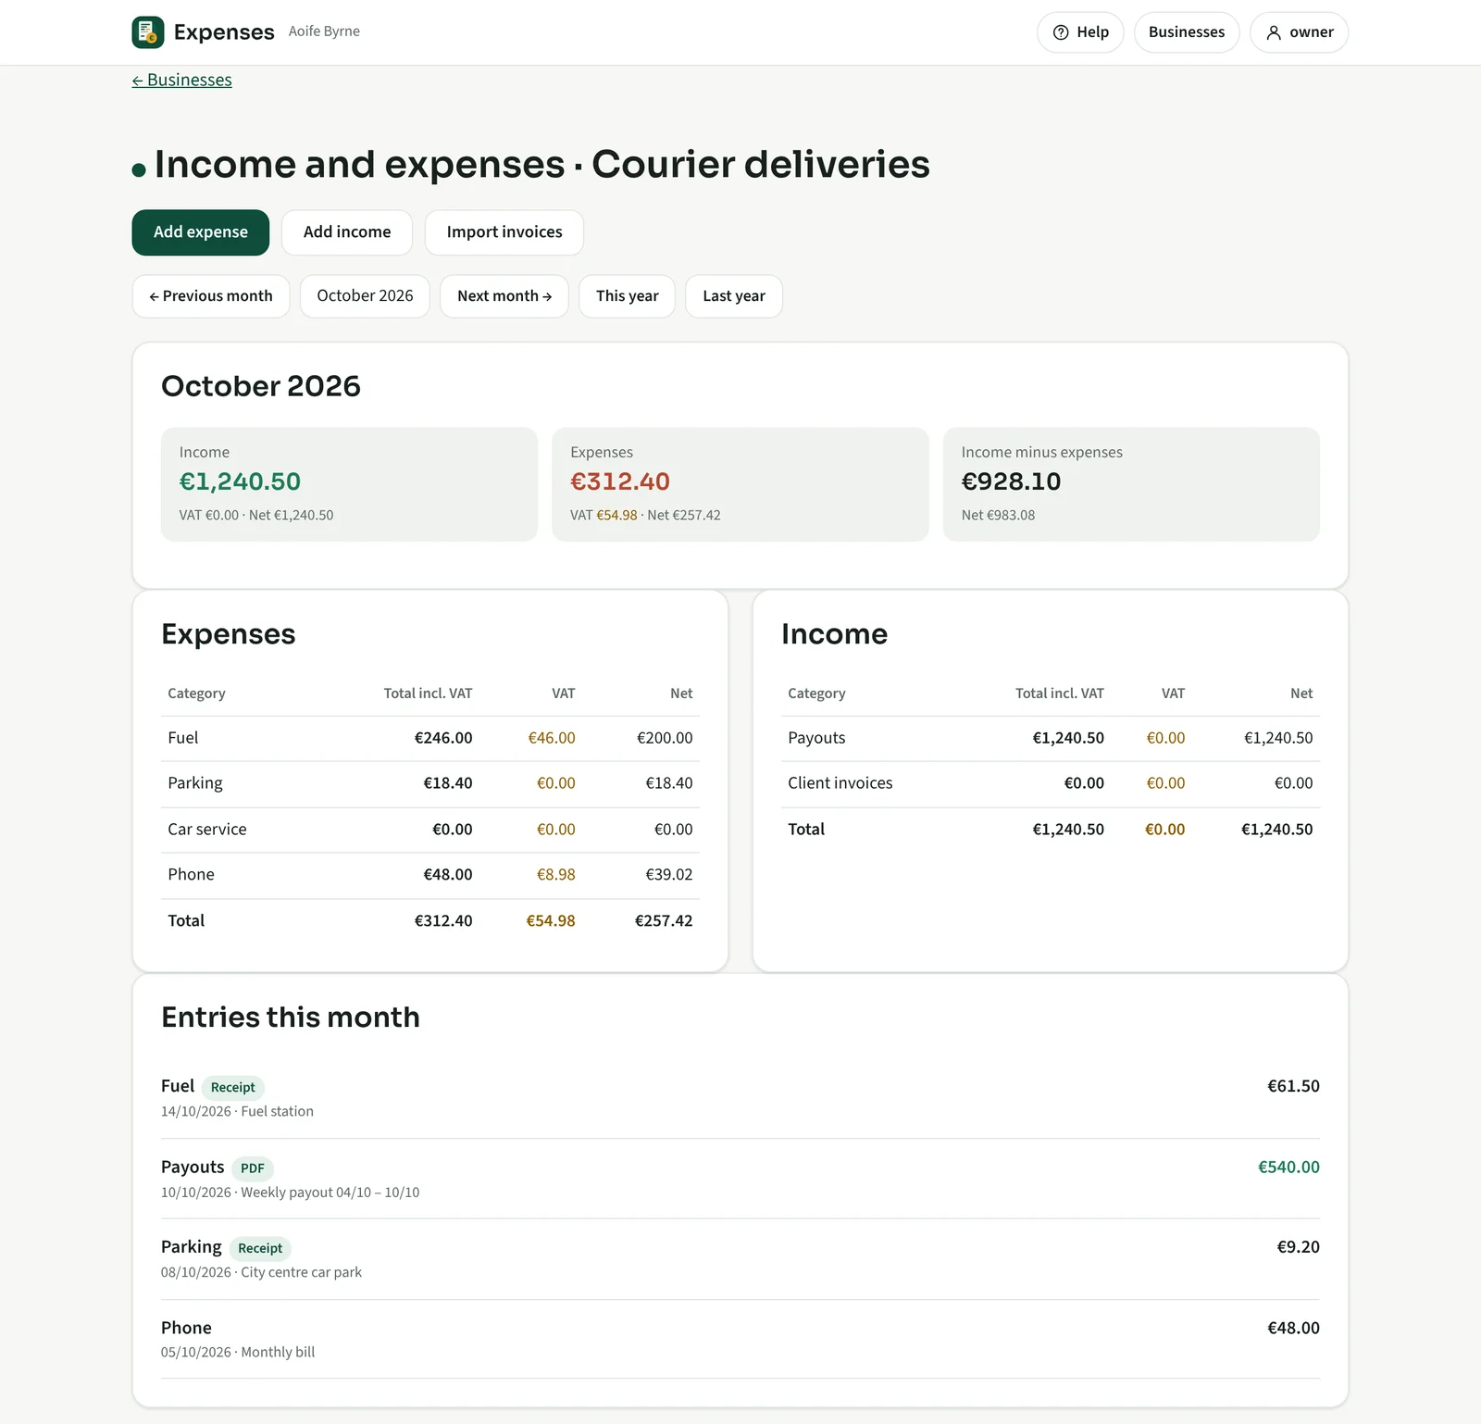
Task: Select the Client invoices income row
Action: 1050,783
